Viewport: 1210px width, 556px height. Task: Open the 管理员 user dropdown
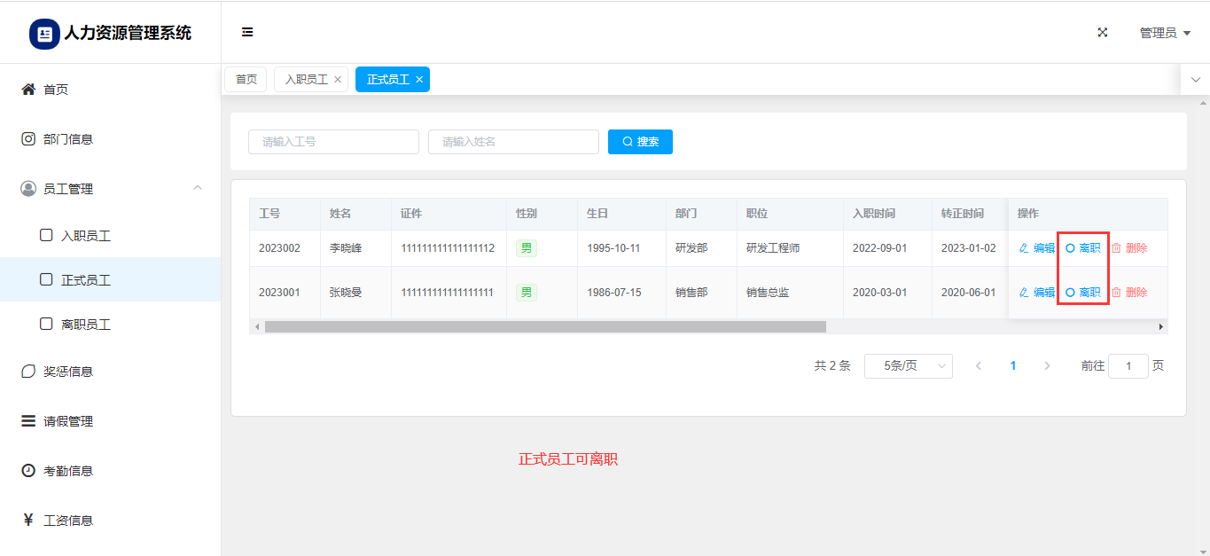click(x=1164, y=33)
